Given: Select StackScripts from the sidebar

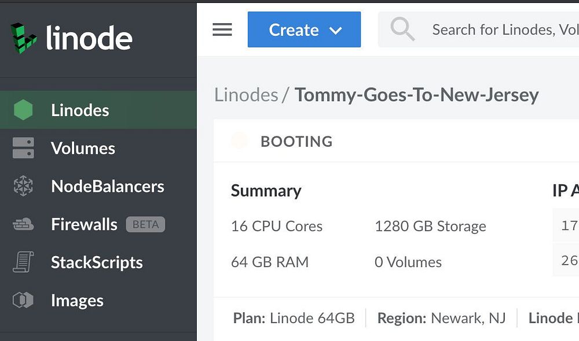Looking at the screenshot, I should pos(97,262).
